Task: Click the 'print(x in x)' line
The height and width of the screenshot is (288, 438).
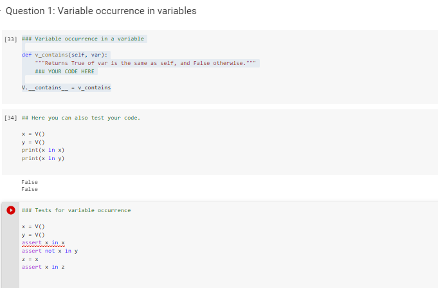Action: coord(43,150)
